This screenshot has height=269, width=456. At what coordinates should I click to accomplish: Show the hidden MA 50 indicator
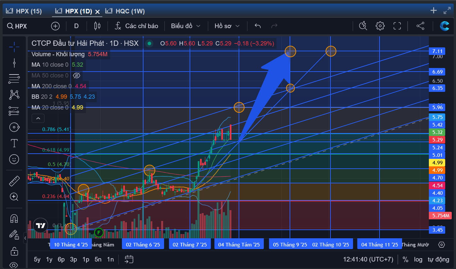tap(76, 76)
